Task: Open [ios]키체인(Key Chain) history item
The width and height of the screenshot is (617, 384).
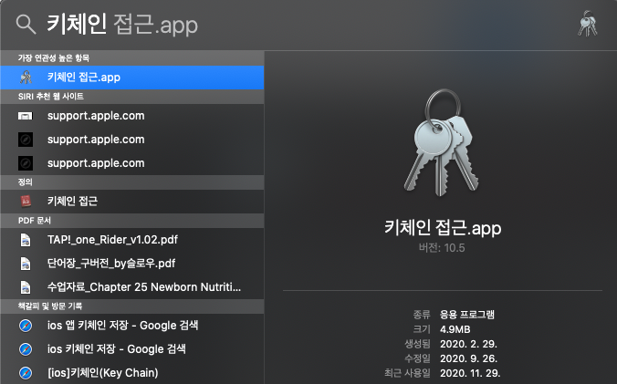Action: (x=132, y=373)
